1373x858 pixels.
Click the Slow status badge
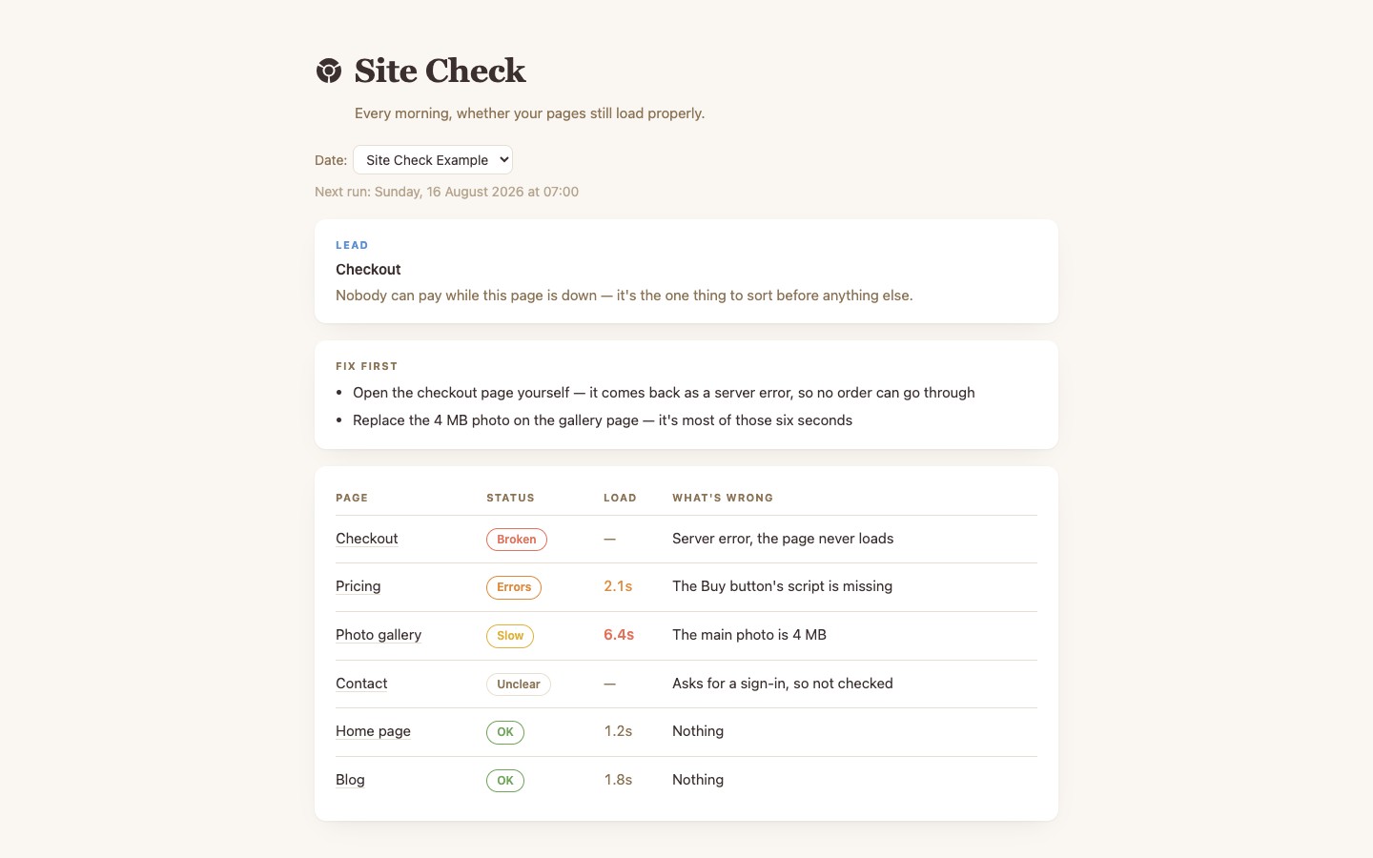coord(510,636)
